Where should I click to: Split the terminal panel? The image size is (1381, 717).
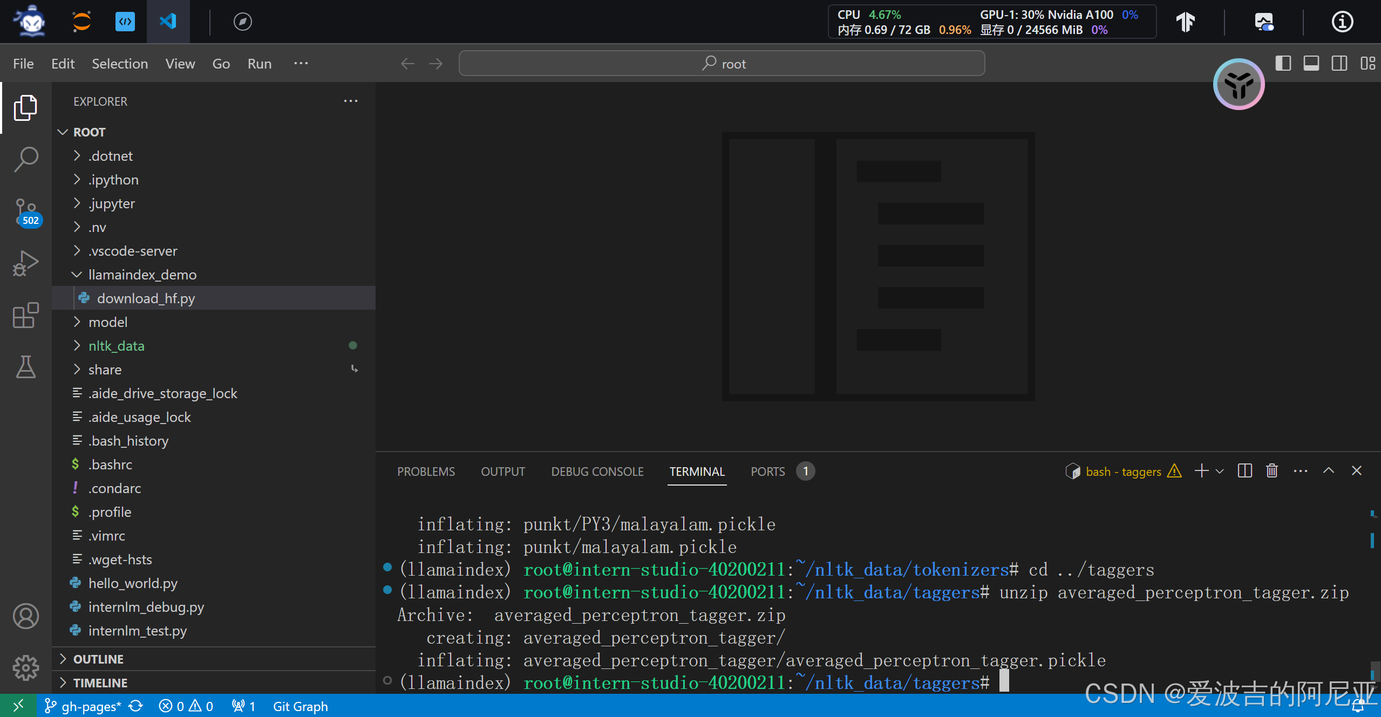point(1245,471)
